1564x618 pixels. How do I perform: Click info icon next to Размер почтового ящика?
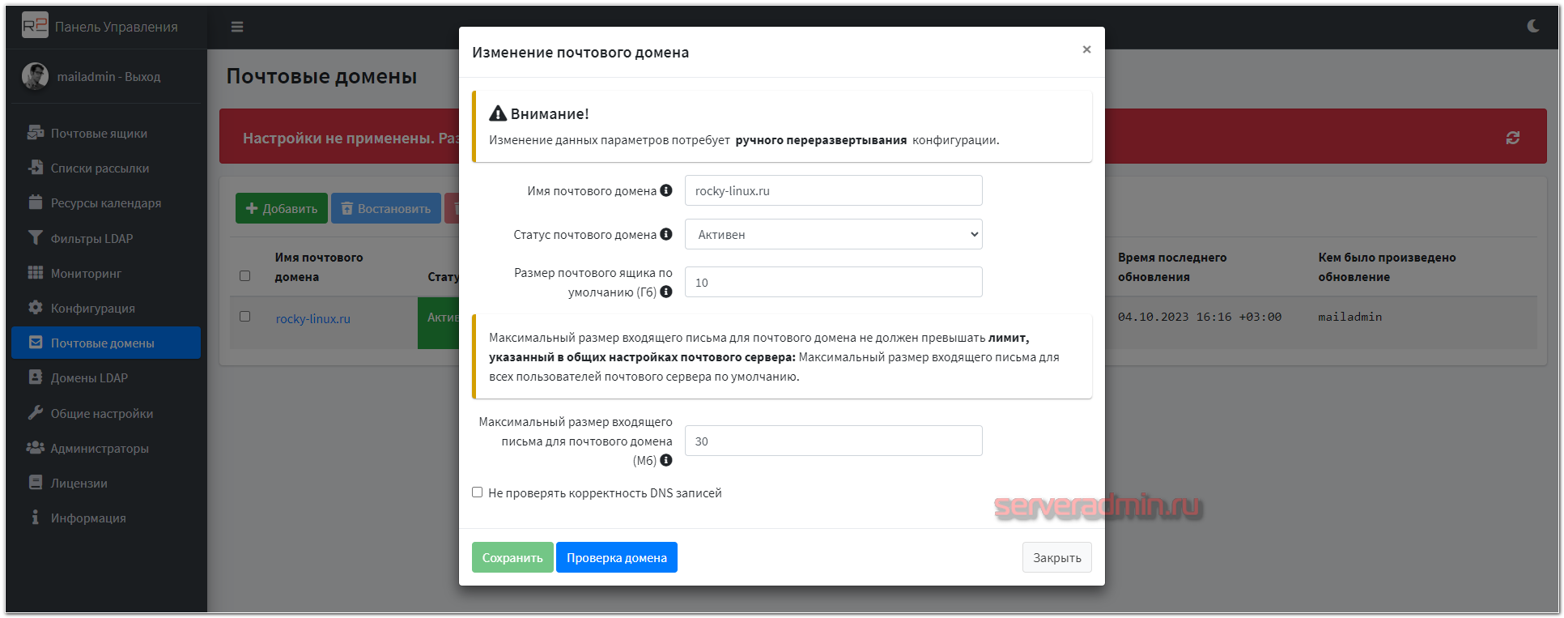tap(666, 292)
